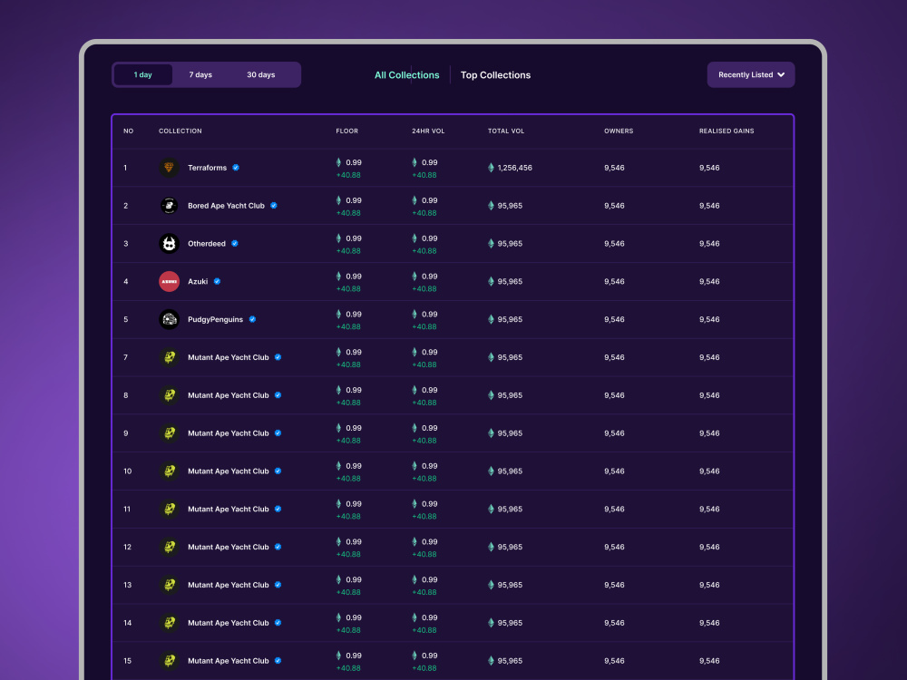The image size is (907, 680).
Task: Click the owners value 9,546 for Otherdeed
Action: [x=614, y=243]
